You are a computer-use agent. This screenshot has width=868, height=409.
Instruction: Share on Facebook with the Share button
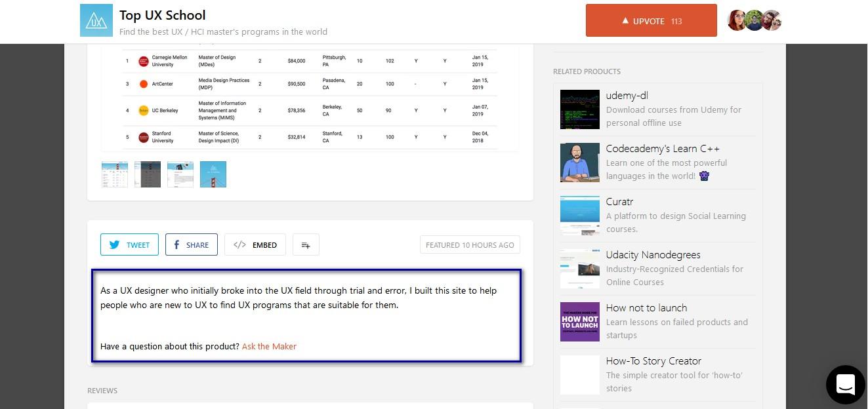click(x=192, y=244)
